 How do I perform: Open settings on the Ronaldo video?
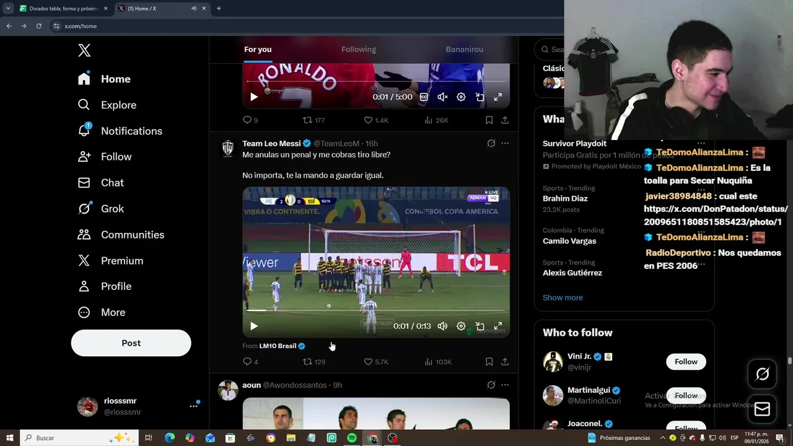pyautogui.click(x=461, y=97)
